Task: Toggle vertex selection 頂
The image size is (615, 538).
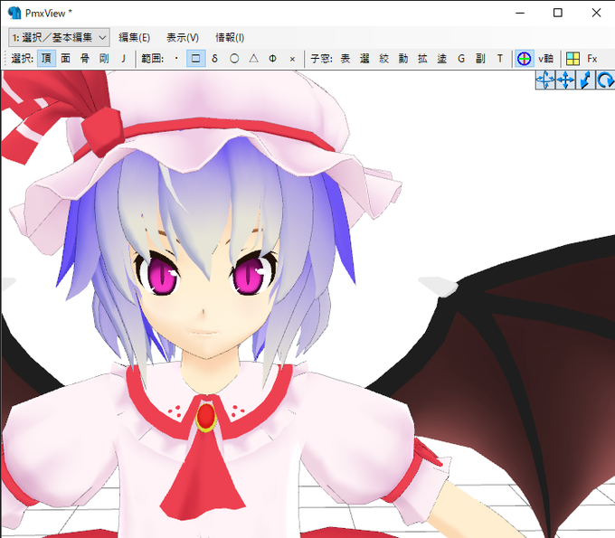Action: pos(46,59)
